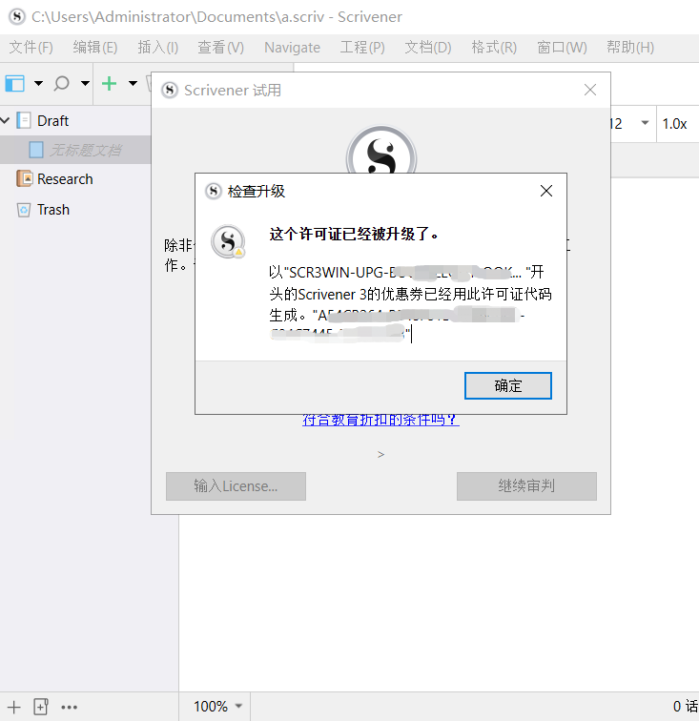The height and width of the screenshot is (721, 699).
Task: Click the Scrivener warning icon in dialog
Action: pos(228,241)
